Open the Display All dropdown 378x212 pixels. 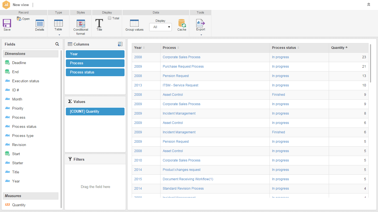tap(160, 27)
